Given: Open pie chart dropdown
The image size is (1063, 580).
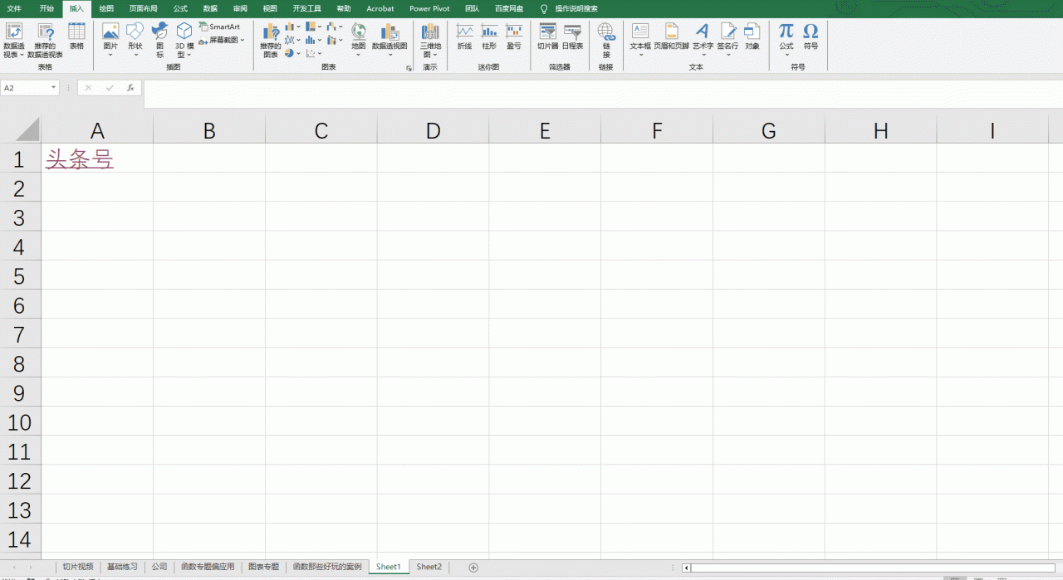Looking at the screenshot, I should pyautogui.click(x=293, y=53).
